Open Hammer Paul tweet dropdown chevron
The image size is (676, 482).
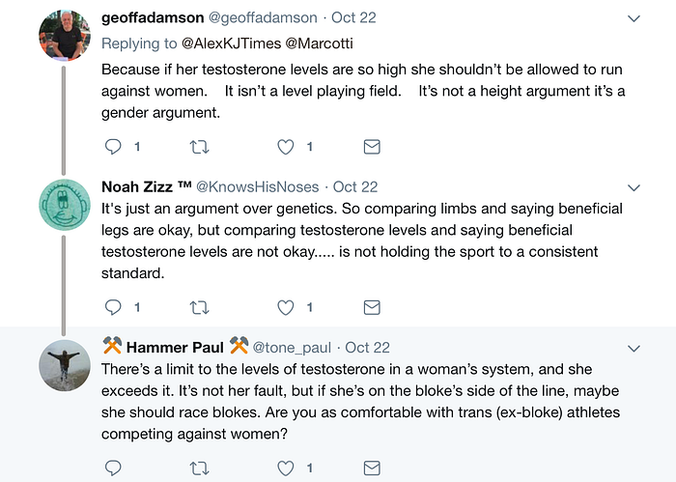coord(634,349)
